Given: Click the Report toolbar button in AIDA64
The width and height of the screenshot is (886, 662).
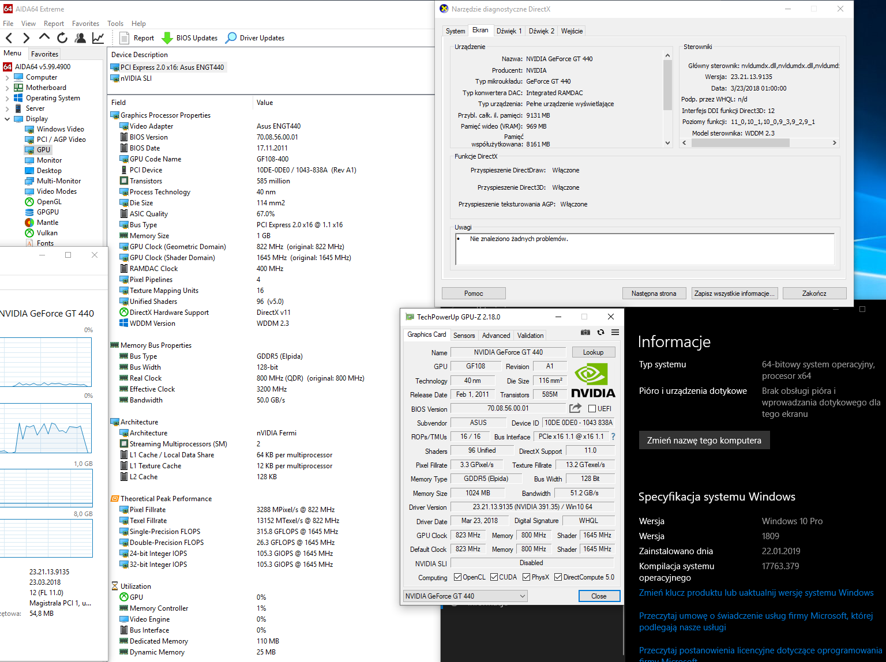Looking at the screenshot, I should coord(137,38).
